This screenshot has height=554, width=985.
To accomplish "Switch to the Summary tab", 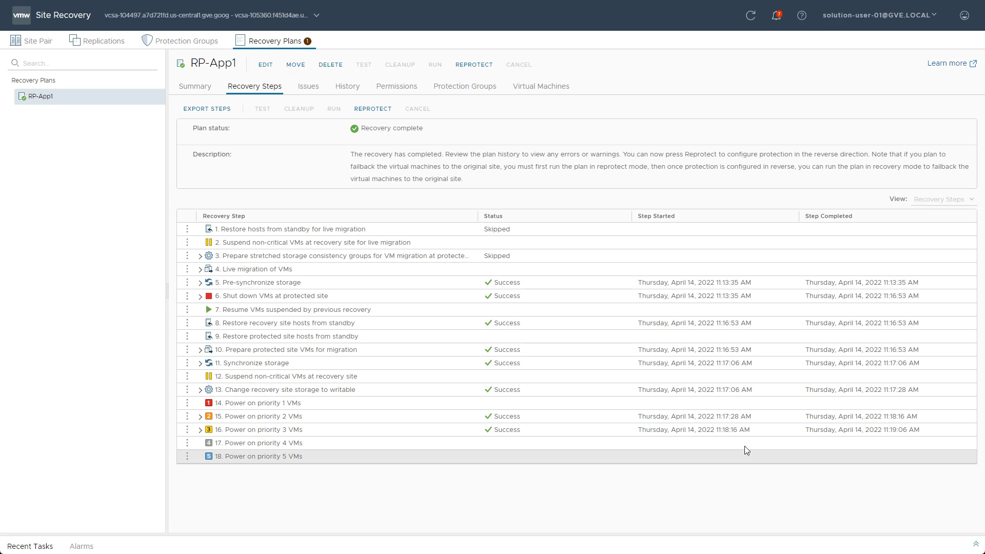I will tap(195, 86).
